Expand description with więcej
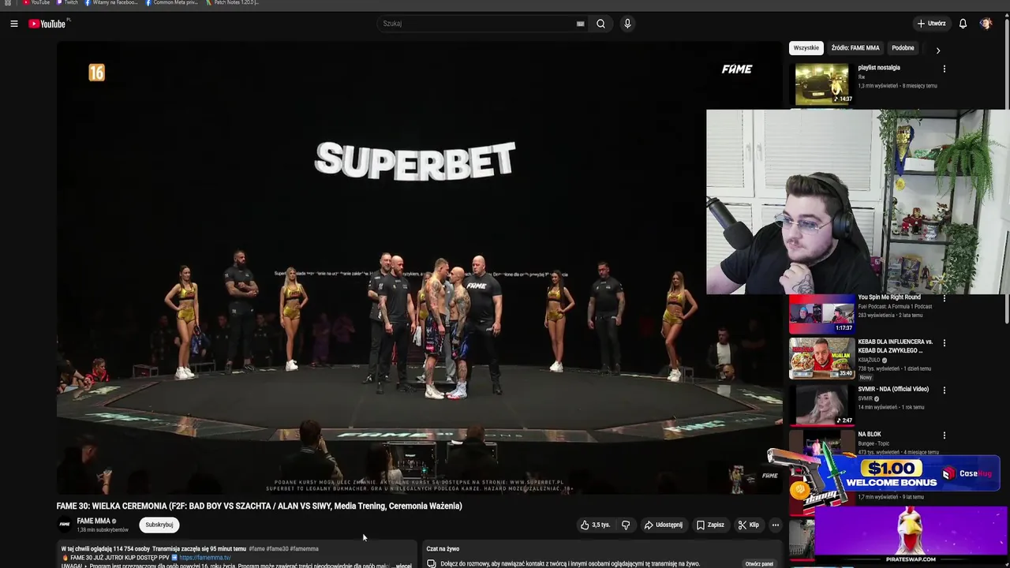This screenshot has height=568, width=1010. tap(403, 566)
